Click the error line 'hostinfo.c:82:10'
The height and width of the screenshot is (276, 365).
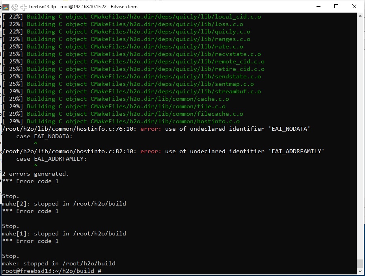pyautogui.click(x=163, y=151)
